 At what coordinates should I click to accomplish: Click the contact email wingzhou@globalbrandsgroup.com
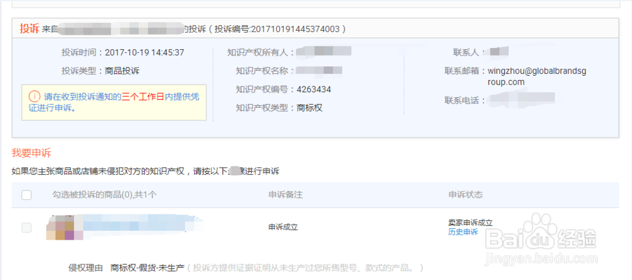pos(537,76)
